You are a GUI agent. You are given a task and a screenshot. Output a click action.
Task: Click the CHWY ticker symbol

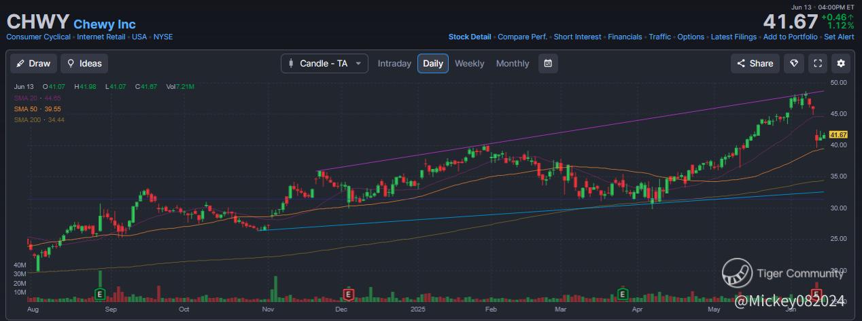37,21
